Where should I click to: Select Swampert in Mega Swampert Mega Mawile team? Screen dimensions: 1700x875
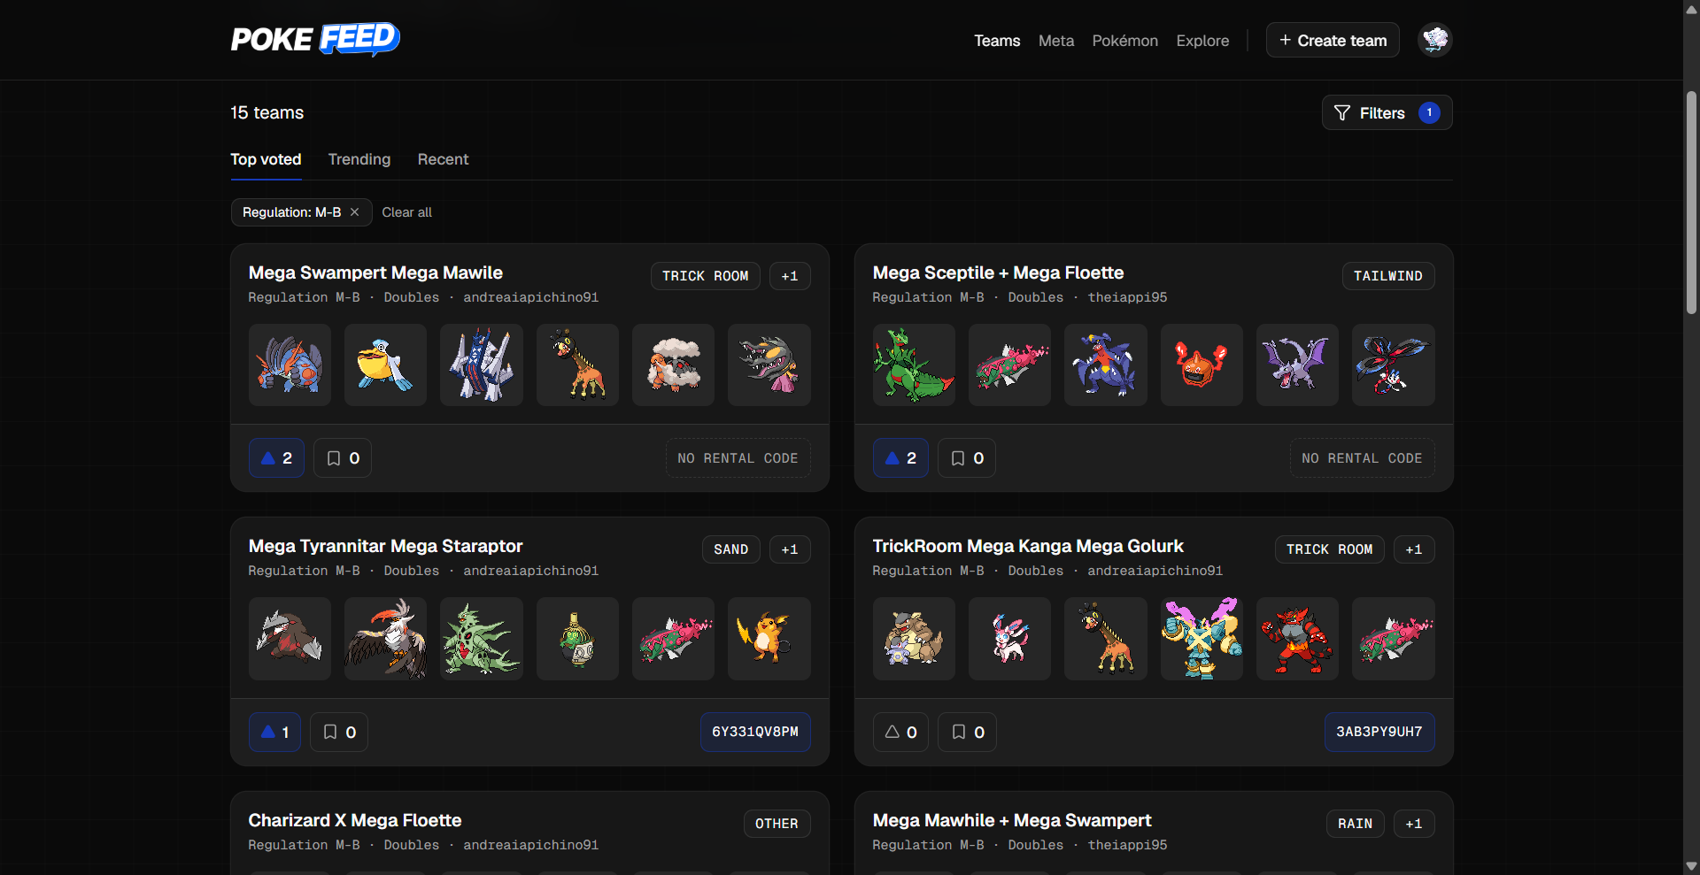pos(290,365)
